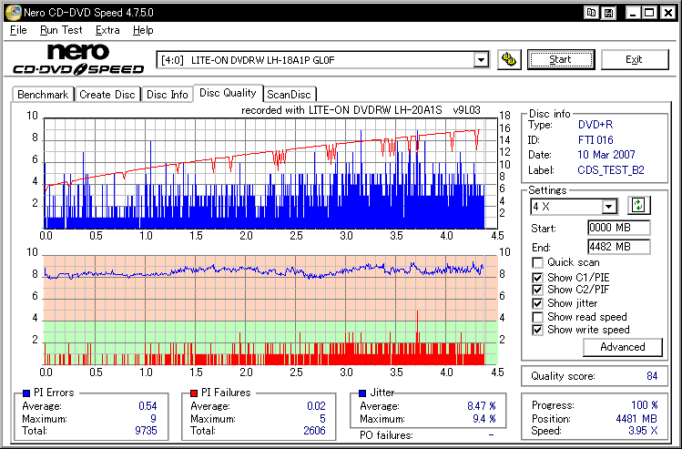Uncheck Show C1/PIE option
Image resolution: width=682 pixels, height=449 pixels.
point(538,277)
